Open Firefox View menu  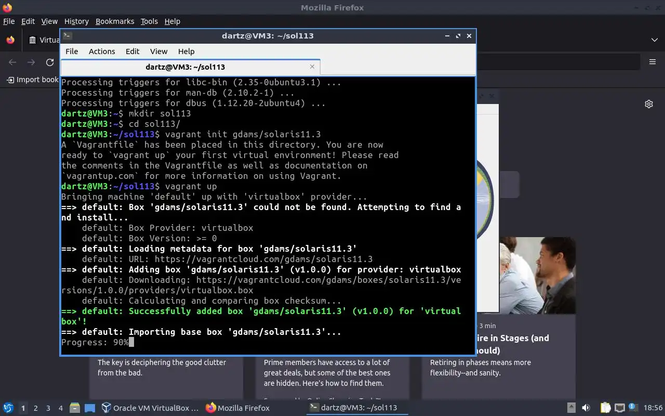coord(49,21)
